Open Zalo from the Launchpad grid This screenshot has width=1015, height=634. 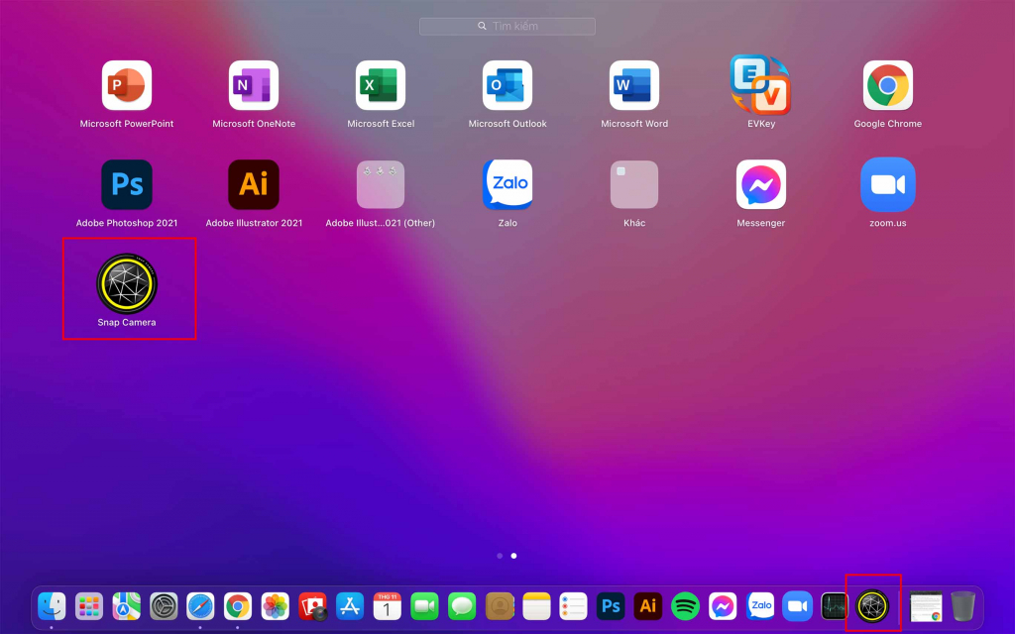click(507, 185)
